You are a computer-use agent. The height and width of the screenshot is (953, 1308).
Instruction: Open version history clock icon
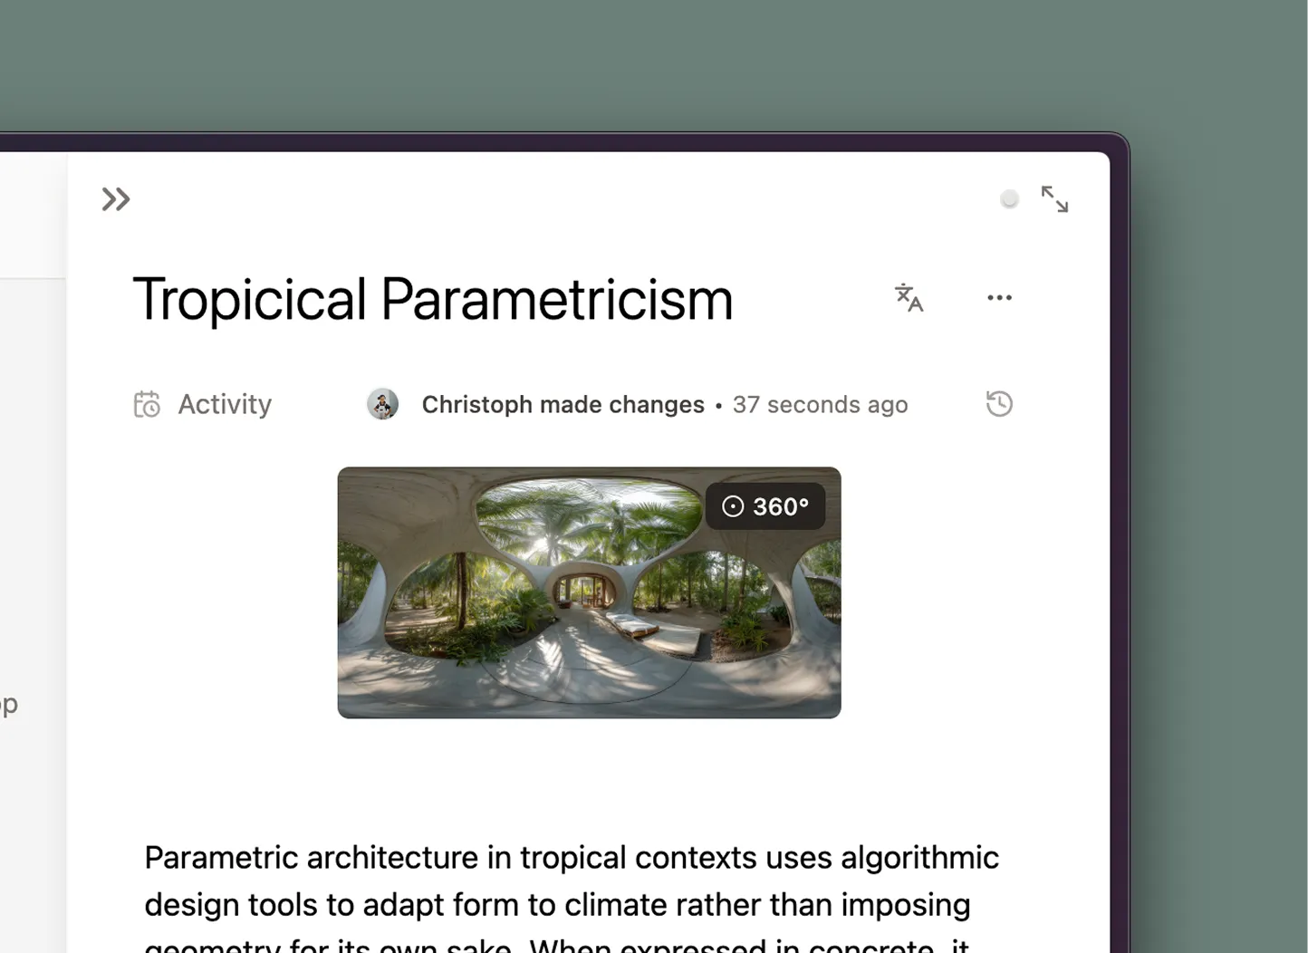(x=999, y=404)
